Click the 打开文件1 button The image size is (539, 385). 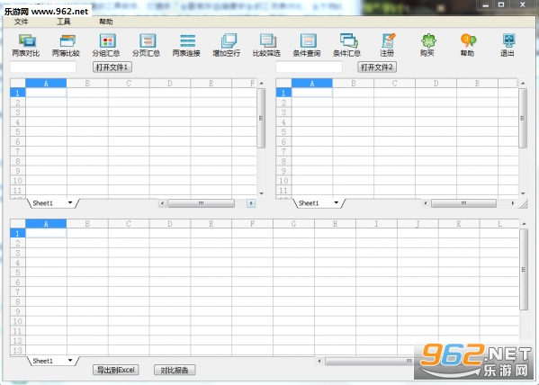click(112, 67)
